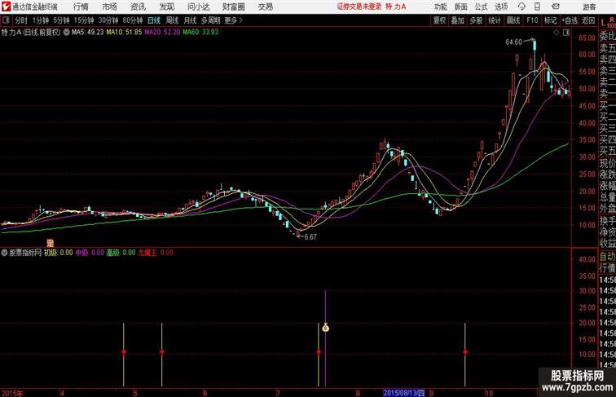
Task: Click the 多股 multi-stock button
Action: click(x=476, y=20)
